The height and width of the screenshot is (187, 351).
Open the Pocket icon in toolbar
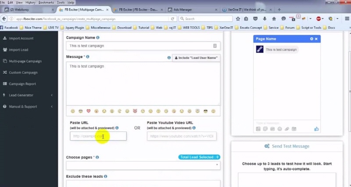255,19
